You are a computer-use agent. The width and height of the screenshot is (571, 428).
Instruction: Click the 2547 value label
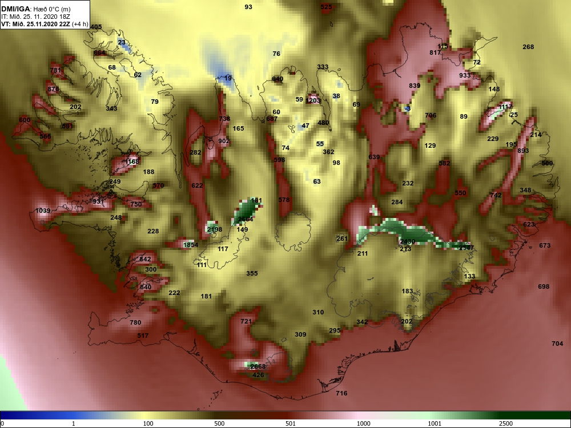tap(467, 248)
